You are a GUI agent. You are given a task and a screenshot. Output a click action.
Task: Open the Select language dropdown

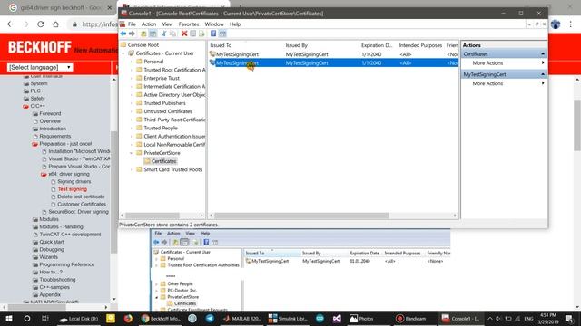click(x=40, y=67)
